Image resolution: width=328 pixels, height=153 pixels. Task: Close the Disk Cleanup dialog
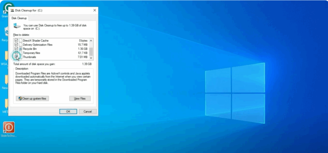tap(94, 10)
